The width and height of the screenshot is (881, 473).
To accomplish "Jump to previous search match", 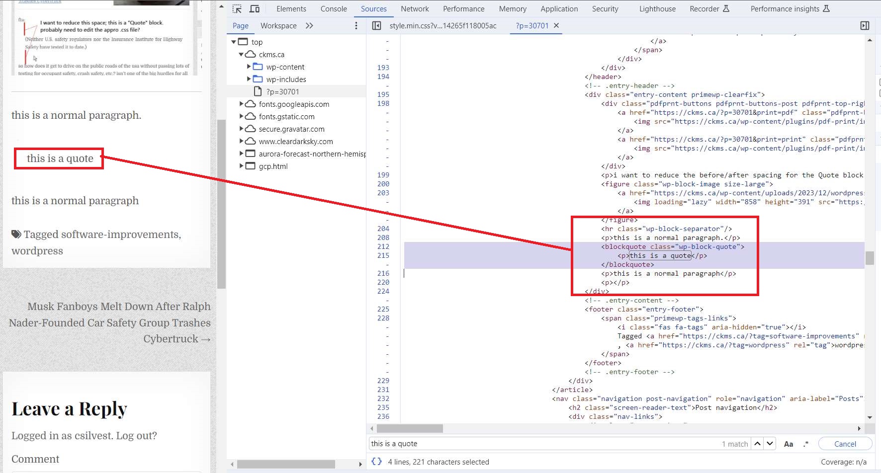I will 757,444.
